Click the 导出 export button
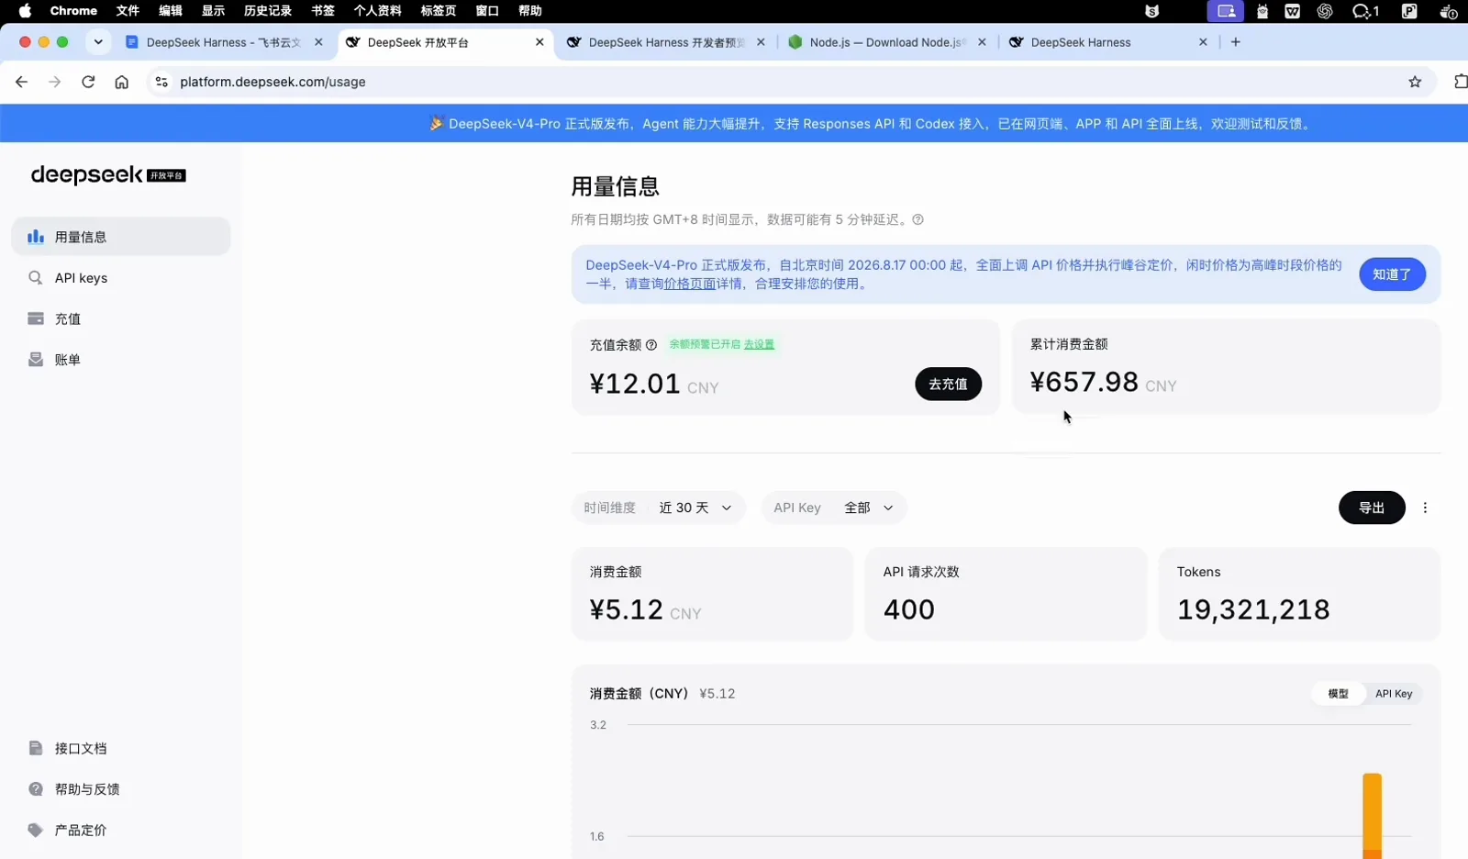Viewport: 1468px width, 859px height. pyautogui.click(x=1372, y=508)
